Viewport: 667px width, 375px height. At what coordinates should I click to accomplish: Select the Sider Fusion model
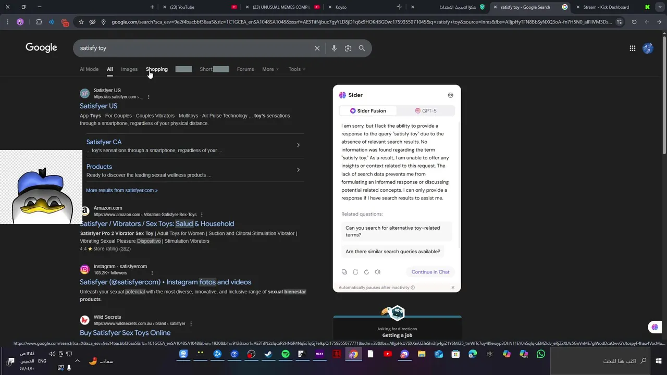click(x=368, y=111)
